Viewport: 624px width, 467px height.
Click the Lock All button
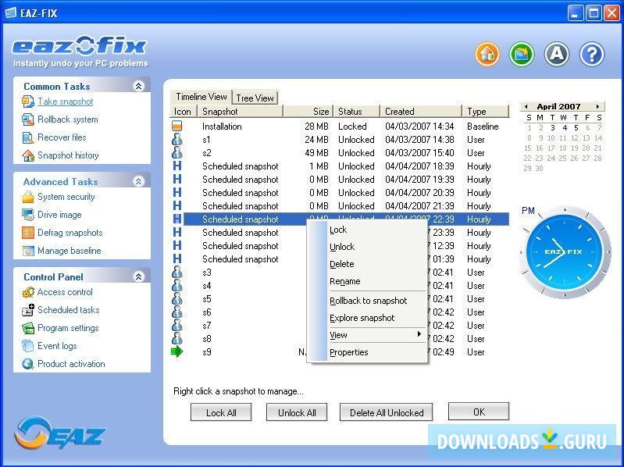point(221,412)
